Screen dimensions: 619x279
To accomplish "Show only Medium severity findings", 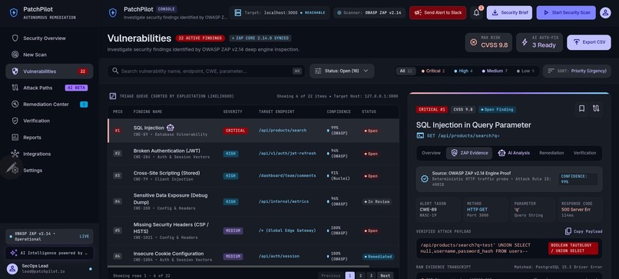I will point(495,71).
